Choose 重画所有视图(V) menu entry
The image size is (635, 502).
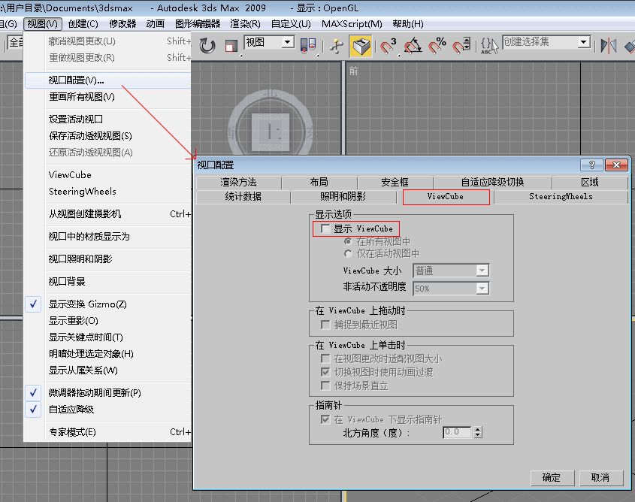coord(108,97)
